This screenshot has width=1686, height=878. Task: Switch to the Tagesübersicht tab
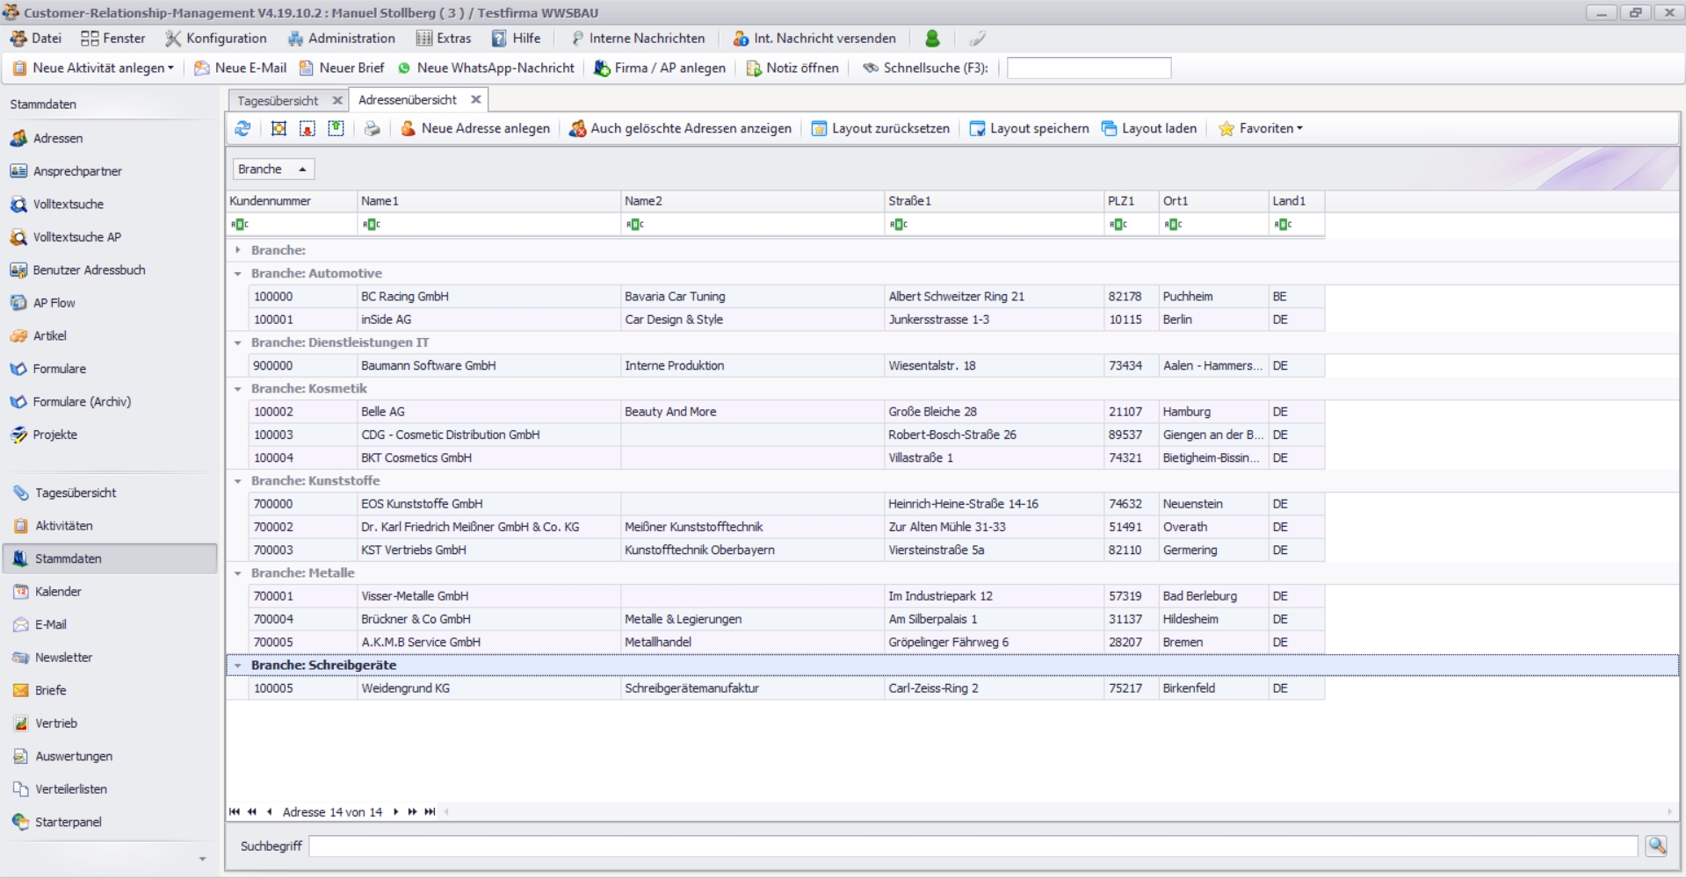(278, 101)
